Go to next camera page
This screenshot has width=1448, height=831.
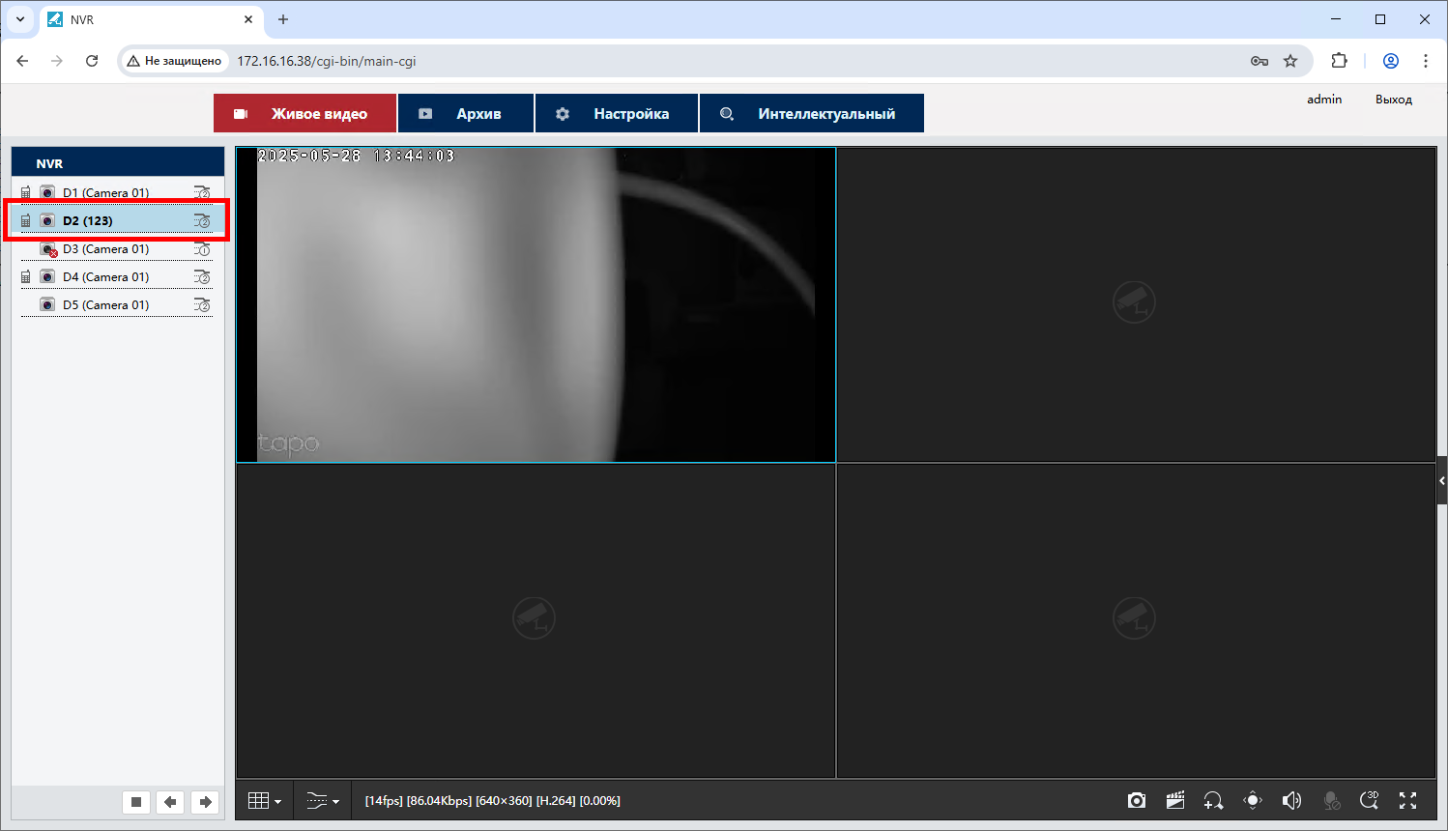[x=205, y=802]
